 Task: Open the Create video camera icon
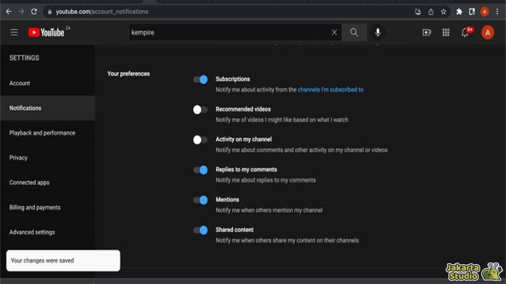pyautogui.click(x=426, y=33)
